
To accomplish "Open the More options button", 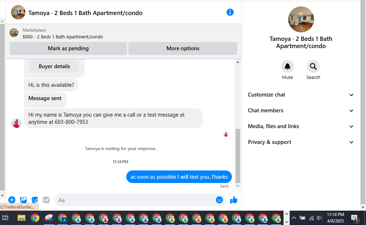I will [x=183, y=48].
